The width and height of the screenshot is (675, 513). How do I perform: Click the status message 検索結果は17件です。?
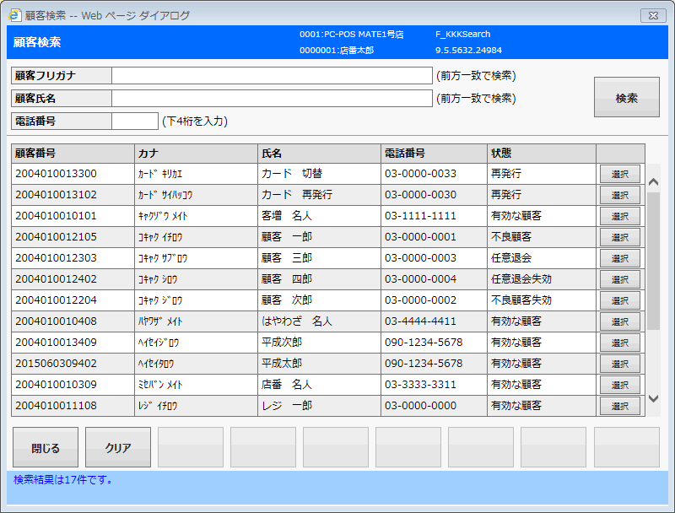tap(62, 480)
